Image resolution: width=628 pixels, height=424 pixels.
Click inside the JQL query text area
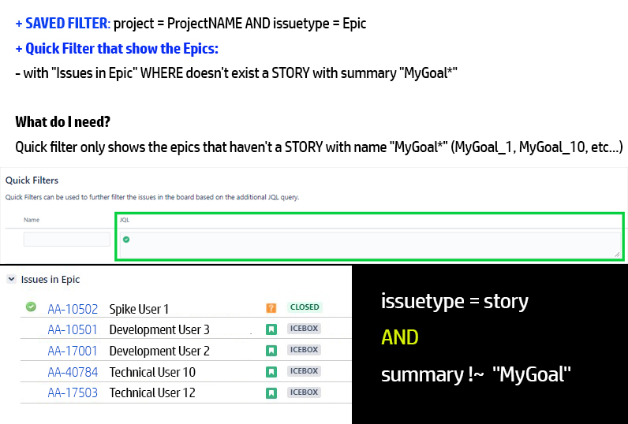(x=371, y=245)
